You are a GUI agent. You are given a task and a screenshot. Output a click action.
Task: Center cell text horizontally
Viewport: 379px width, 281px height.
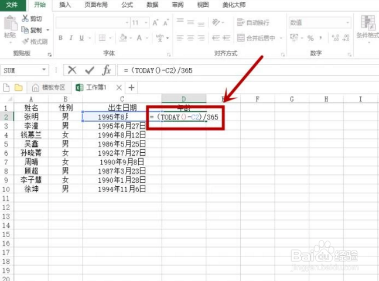coord(191,37)
